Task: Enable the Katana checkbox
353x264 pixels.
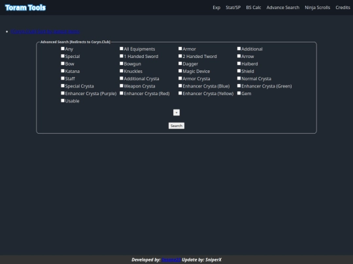Action: pyautogui.click(x=63, y=71)
